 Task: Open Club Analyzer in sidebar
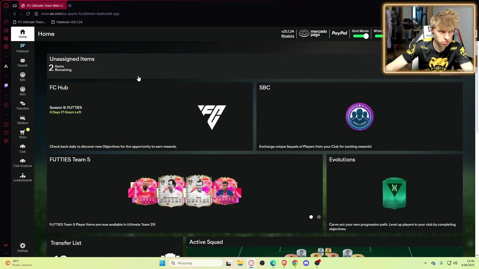(x=22, y=163)
